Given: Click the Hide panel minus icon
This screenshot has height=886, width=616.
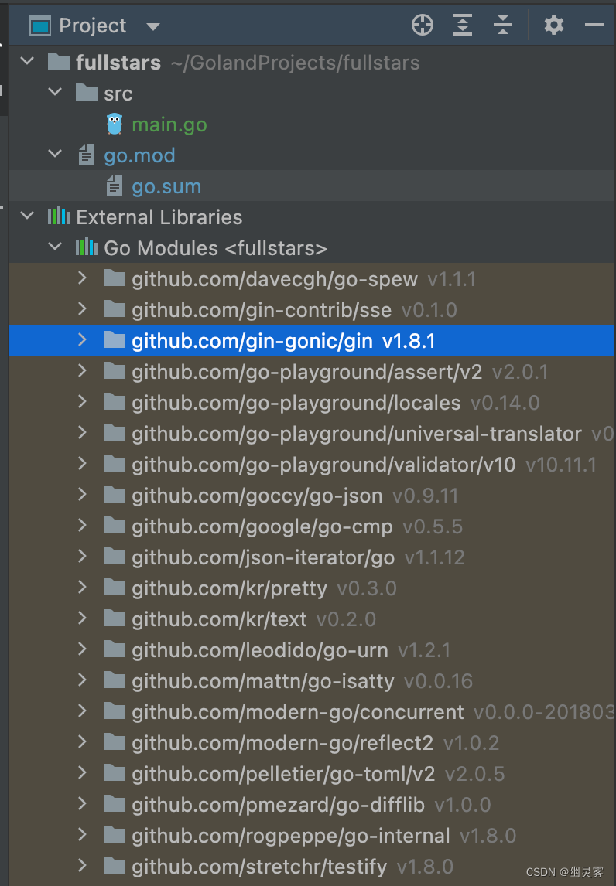Looking at the screenshot, I should pyautogui.click(x=594, y=24).
